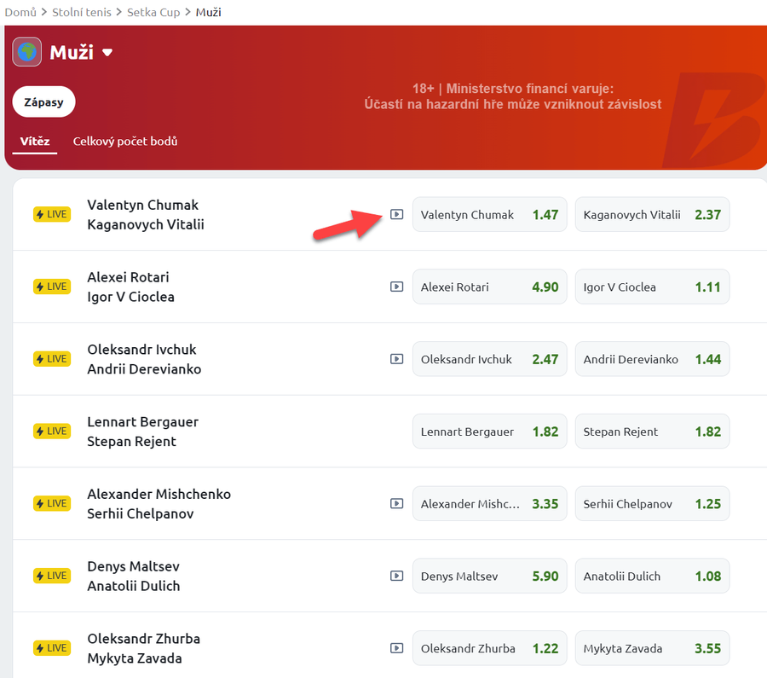Select the Vítěz tab

pos(36,142)
